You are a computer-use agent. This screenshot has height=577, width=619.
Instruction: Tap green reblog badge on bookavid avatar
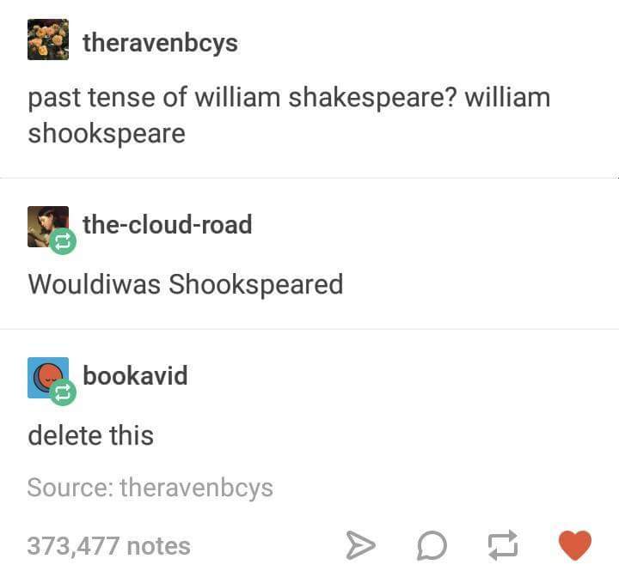63,392
